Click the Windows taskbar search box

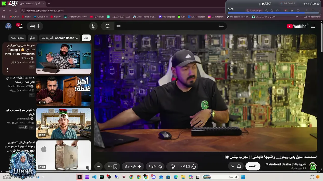tap(220, 177)
